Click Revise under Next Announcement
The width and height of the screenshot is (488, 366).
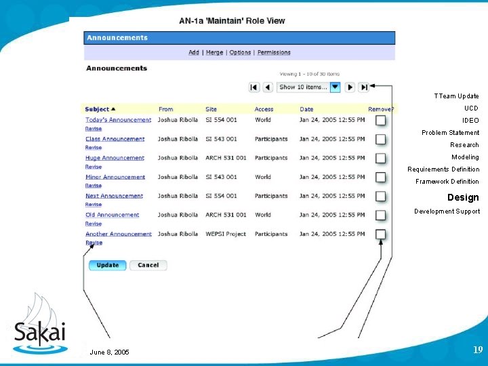[94, 205]
